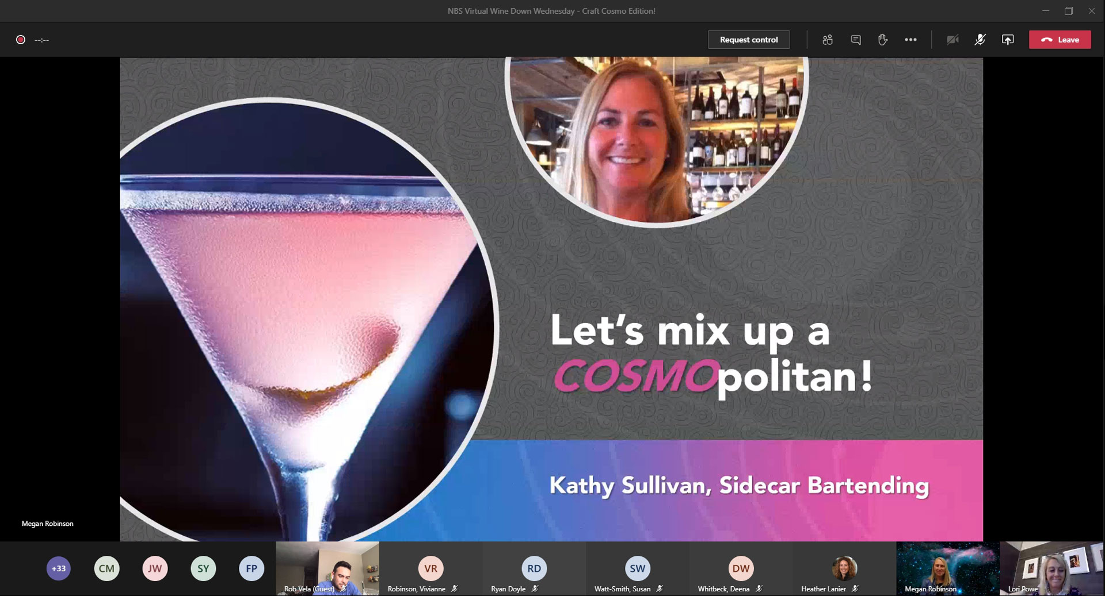
Task: Click Heather Lanier's profile picture
Action: [x=844, y=568]
